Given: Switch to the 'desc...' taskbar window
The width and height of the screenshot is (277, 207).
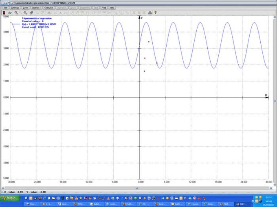Looking at the screenshot, I should [64, 204].
